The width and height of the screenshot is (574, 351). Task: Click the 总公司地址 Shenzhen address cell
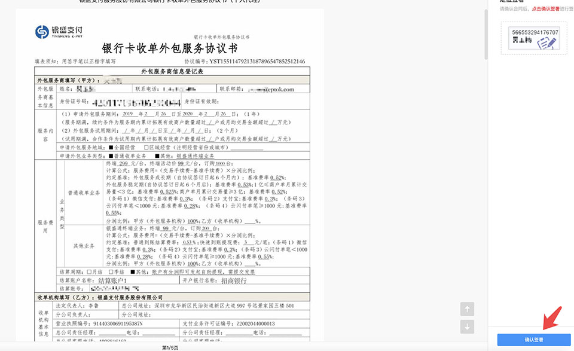click(x=215, y=306)
